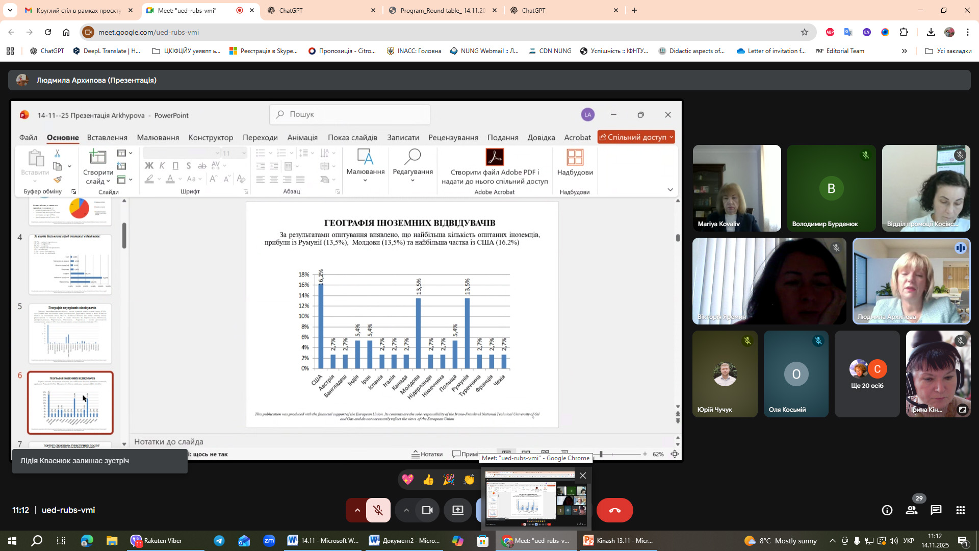
Task: Click the 'Ще 20 осіб' participants tile
Action: (x=867, y=374)
